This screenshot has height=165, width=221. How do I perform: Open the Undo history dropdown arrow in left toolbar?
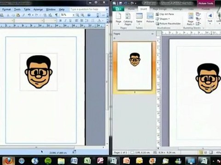[x=33, y=15]
